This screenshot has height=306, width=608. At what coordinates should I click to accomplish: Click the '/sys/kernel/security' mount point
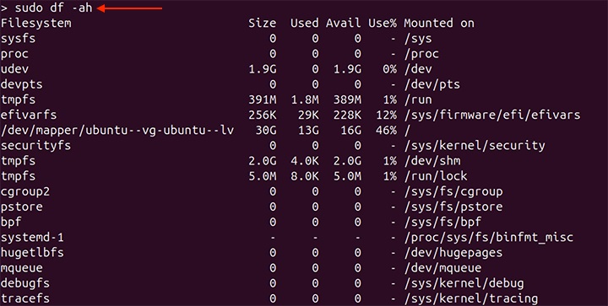475,146
